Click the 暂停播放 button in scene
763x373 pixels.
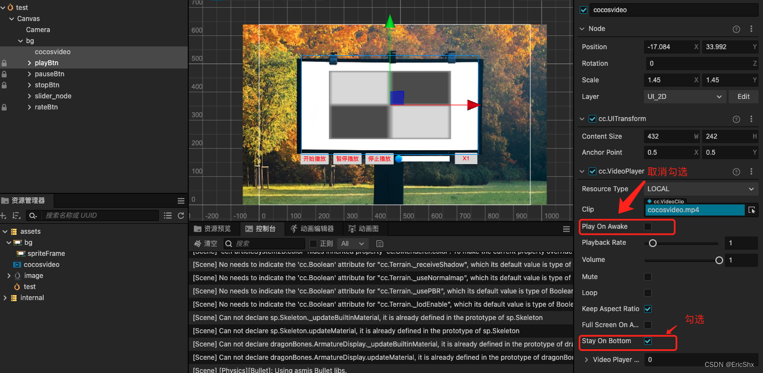[x=347, y=159]
